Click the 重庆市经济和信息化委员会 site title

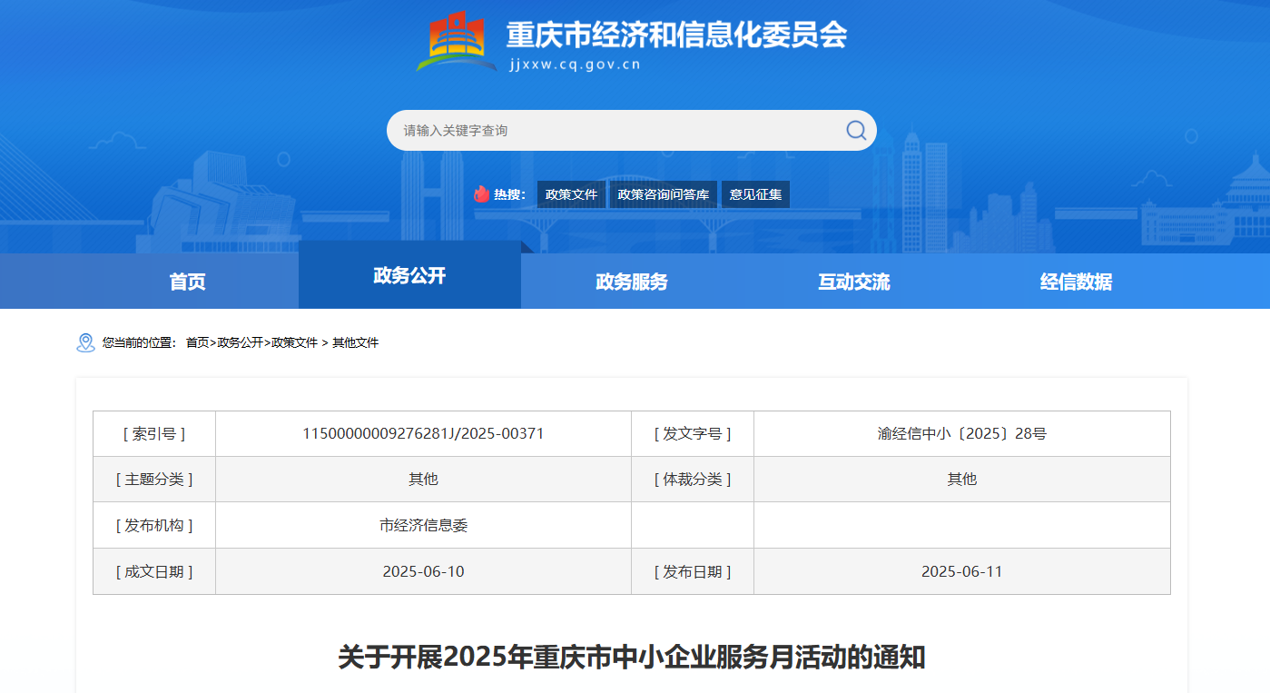pos(676,35)
